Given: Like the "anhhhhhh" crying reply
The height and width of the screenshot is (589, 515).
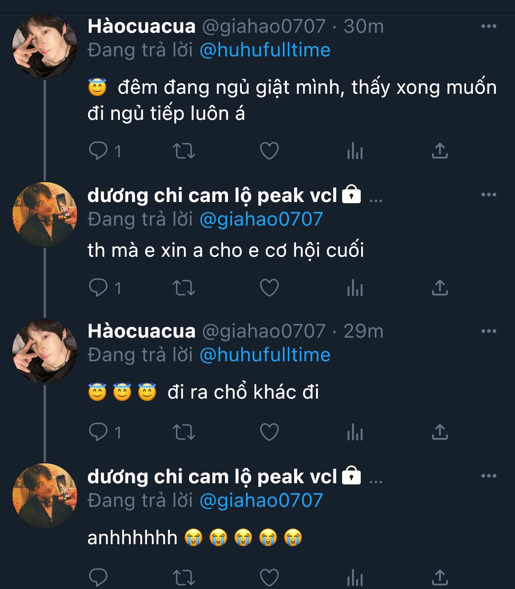Looking at the screenshot, I should [269, 577].
